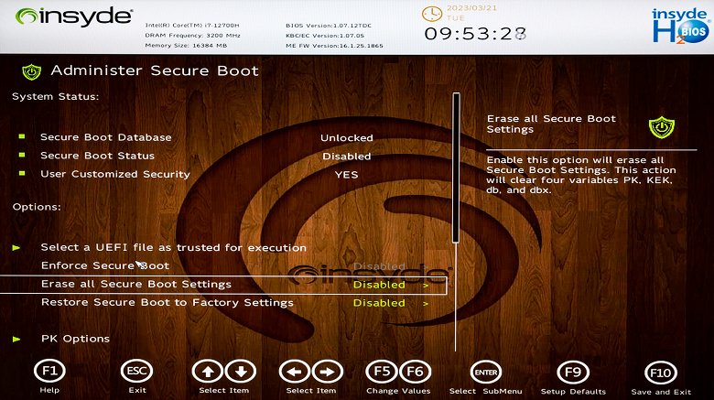714x400 pixels.
Task: Click the Secure Boot Database label
Action: point(105,137)
